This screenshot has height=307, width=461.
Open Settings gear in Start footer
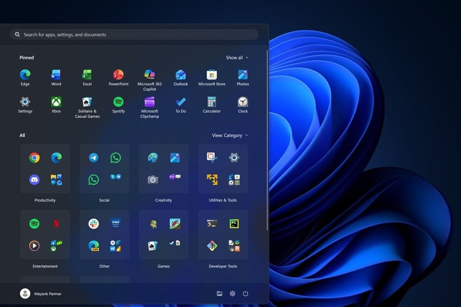(x=232, y=294)
